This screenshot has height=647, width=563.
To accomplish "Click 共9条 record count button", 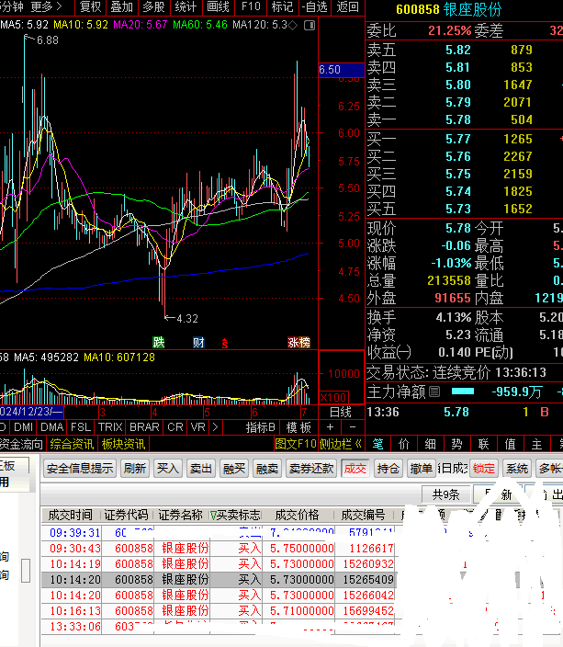I will click(x=445, y=494).
